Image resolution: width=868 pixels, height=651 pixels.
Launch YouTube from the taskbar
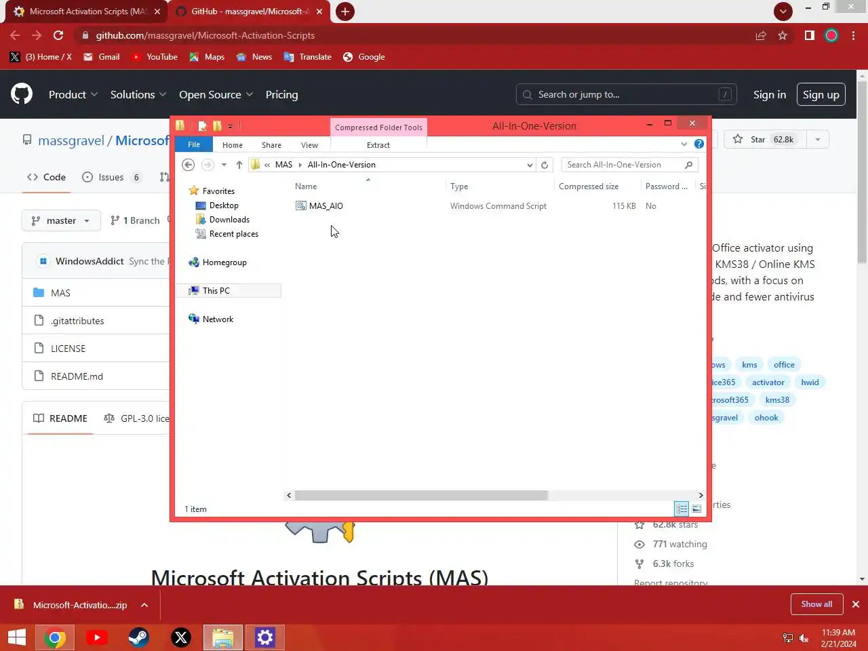click(x=97, y=637)
